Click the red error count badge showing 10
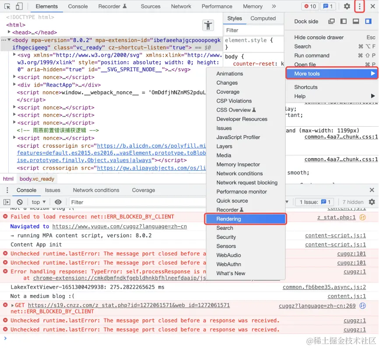Screen dimensions: 379x348 [310, 6]
